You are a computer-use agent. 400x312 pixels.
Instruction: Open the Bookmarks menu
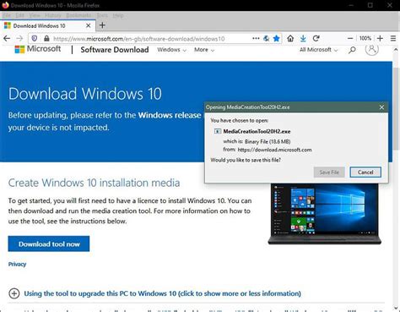click(78, 15)
